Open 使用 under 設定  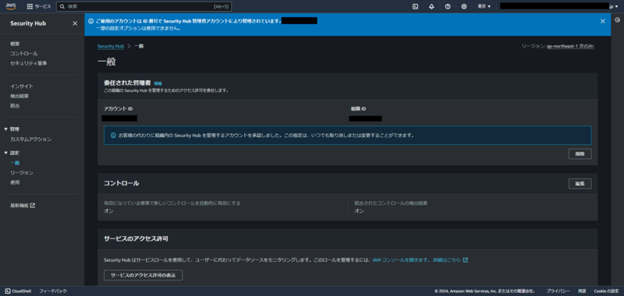[x=15, y=183]
